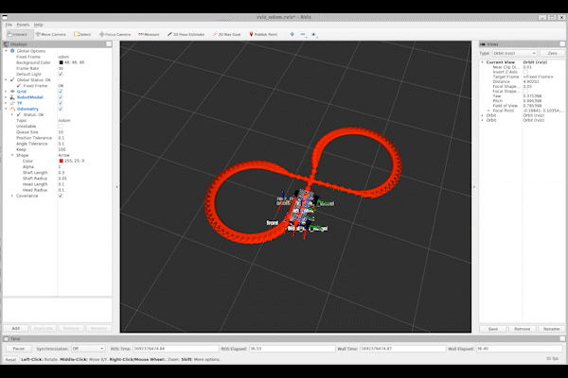Viewport: 568px width, 378px height.
Task: Collapse Views panel via right viewport handle
Action: 474,187
